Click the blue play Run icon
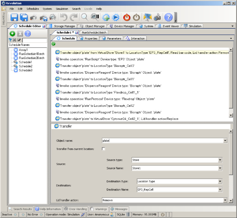The height and width of the screenshot is (218, 237). coord(116,17)
